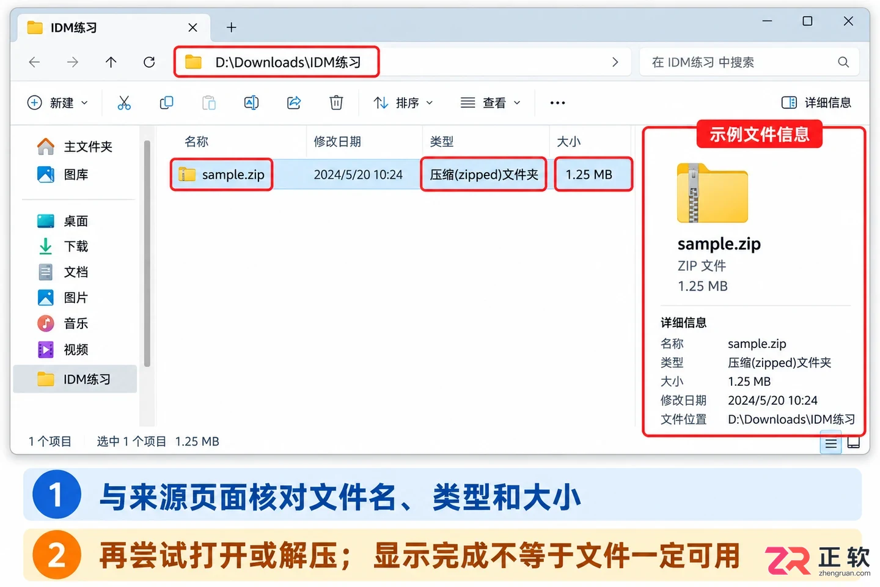The height and width of the screenshot is (587, 880).
Task: Open 图库 in the sidebar
Action: 63,175
